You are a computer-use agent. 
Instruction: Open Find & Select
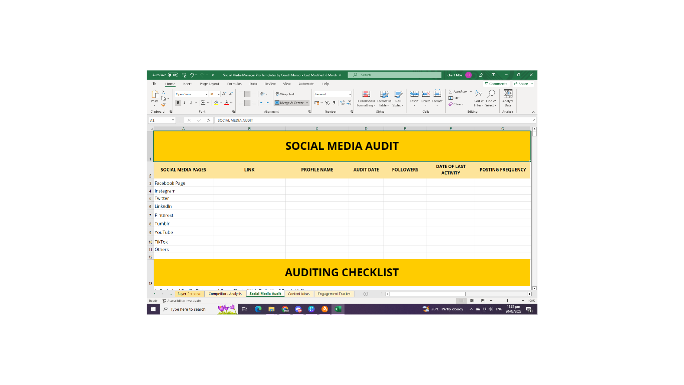coord(491,98)
